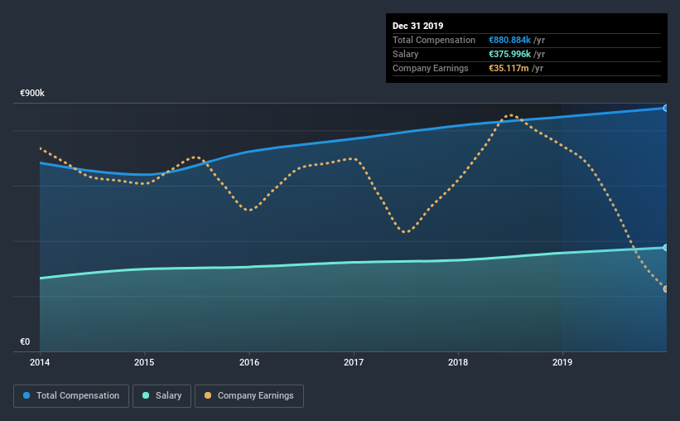Click the teal dot in Salary legend

(146, 395)
